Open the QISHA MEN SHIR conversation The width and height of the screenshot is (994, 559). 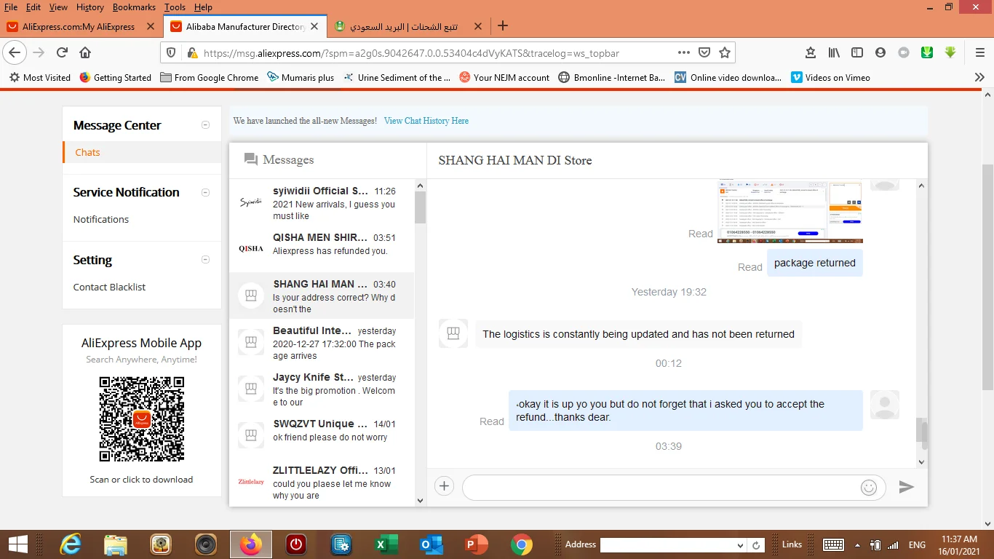coord(322,249)
